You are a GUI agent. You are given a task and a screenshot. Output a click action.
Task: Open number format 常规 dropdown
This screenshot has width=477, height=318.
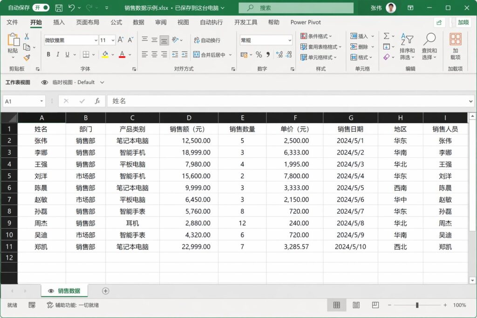(x=290, y=40)
